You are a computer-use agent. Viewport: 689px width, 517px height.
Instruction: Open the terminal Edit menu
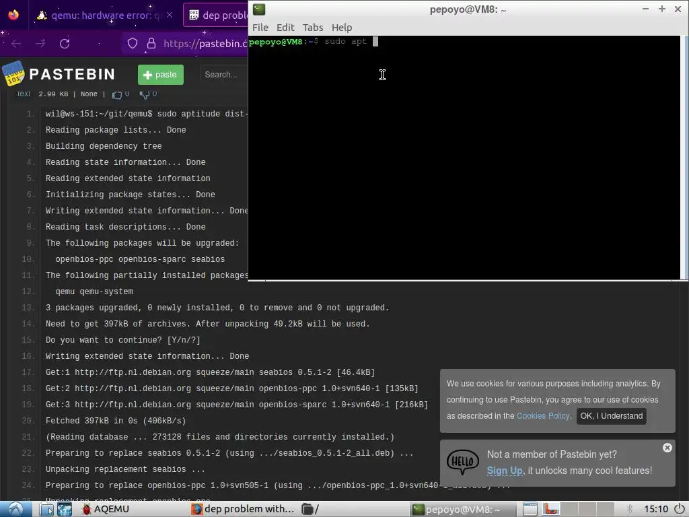pyautogui.click(x=285, y=27)
